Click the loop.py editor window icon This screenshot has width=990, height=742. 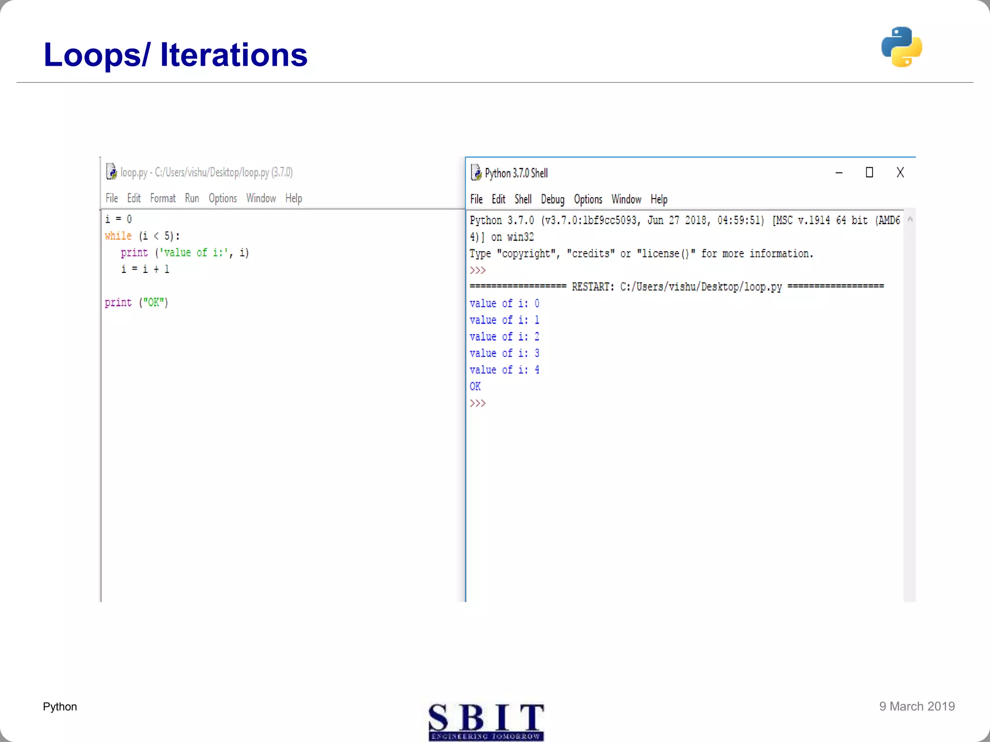(x=112, y=171)
